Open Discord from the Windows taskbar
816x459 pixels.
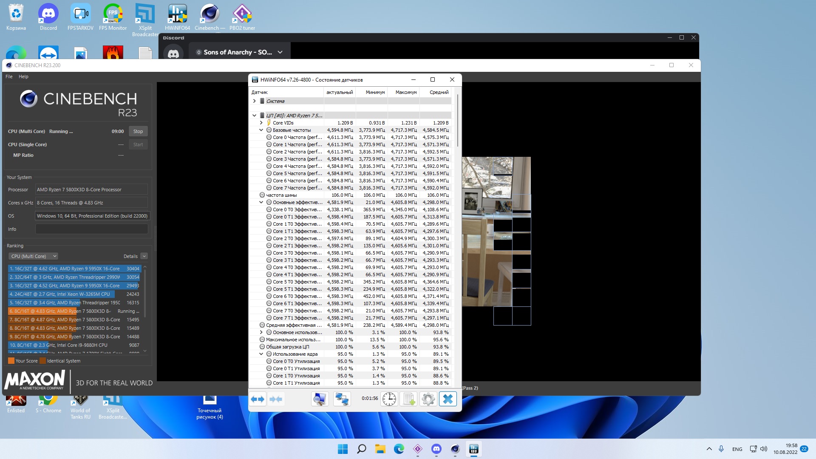[x=436, y=449]
